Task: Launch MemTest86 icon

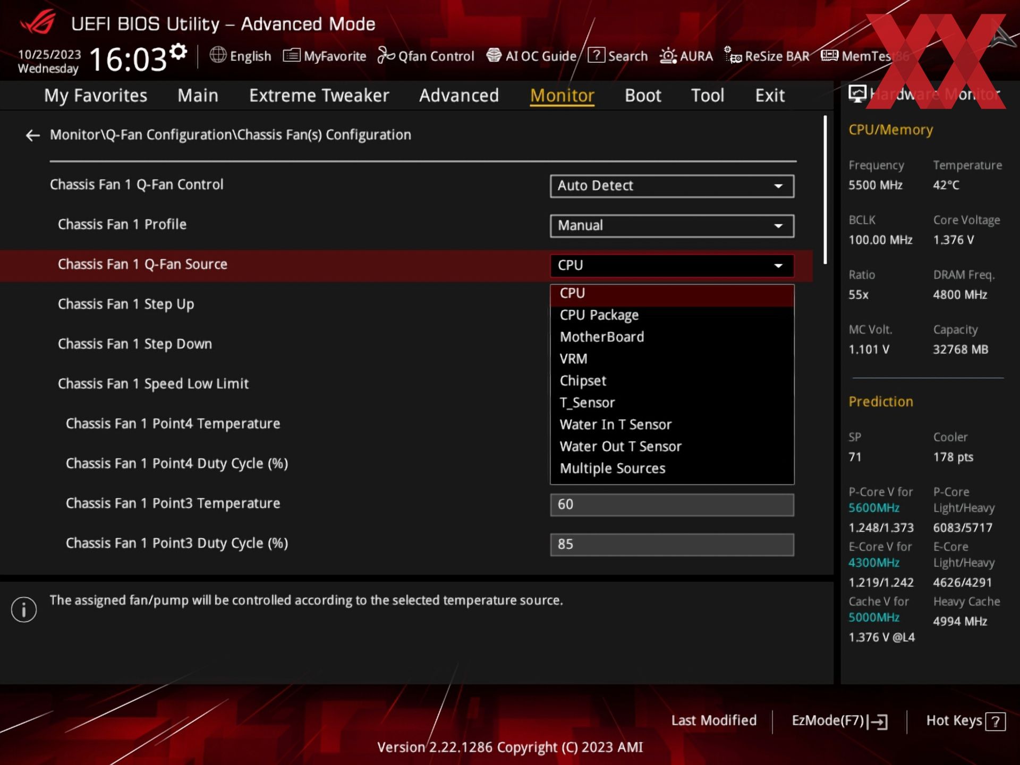Action: [x=829, y=55]
